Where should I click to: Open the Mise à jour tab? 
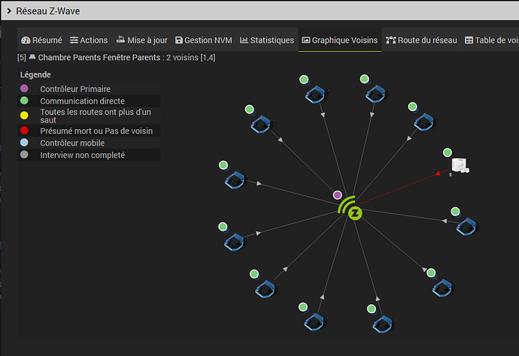(141, 40)
